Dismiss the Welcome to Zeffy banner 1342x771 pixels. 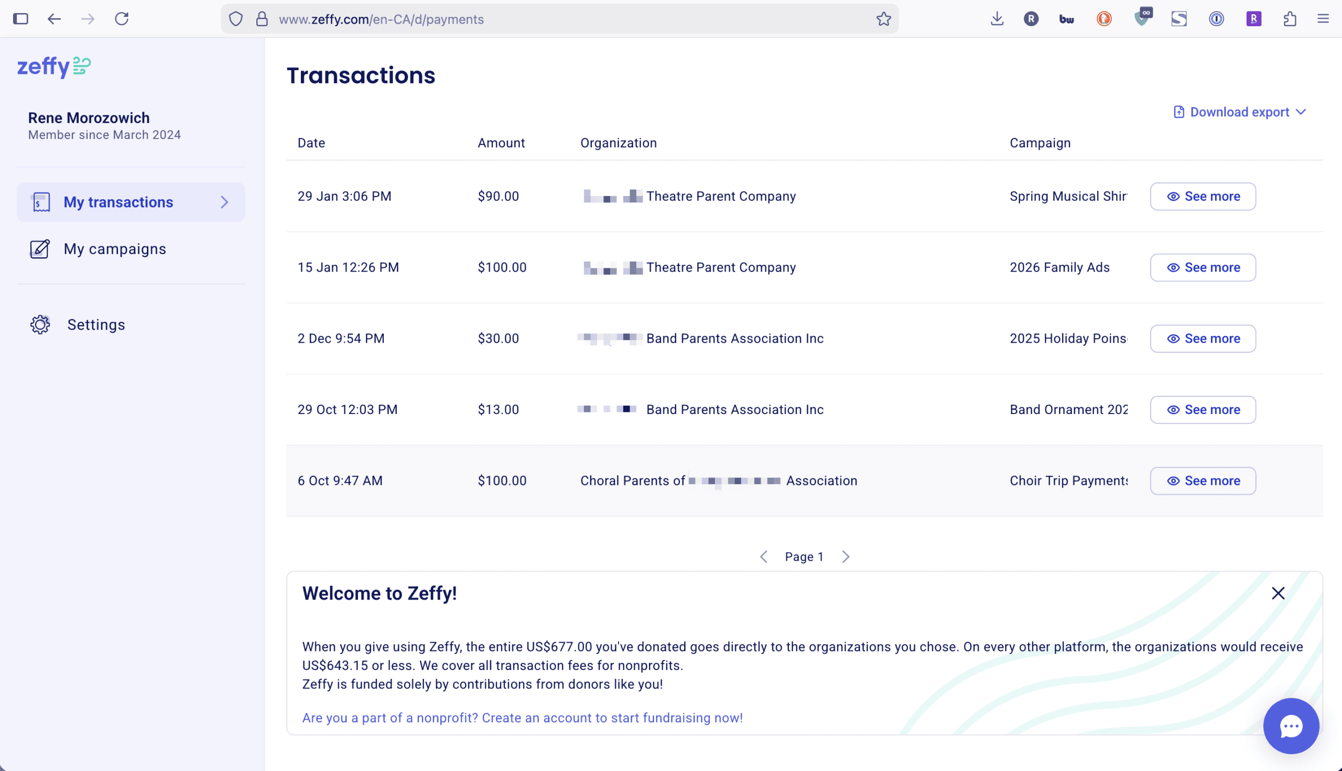click(1278, 593)
